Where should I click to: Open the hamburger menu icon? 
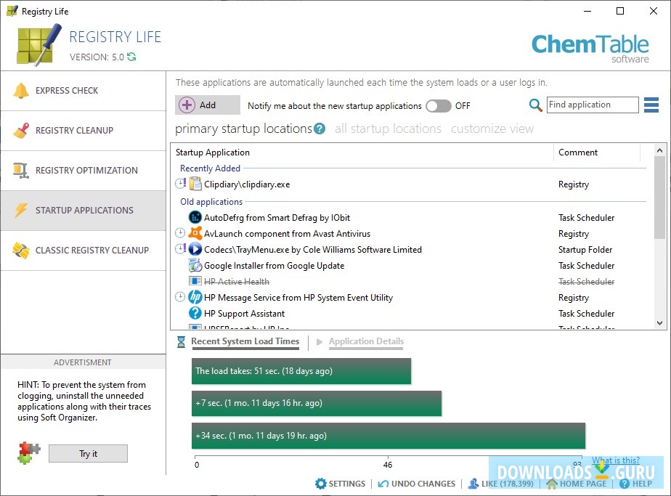[651, 105]
